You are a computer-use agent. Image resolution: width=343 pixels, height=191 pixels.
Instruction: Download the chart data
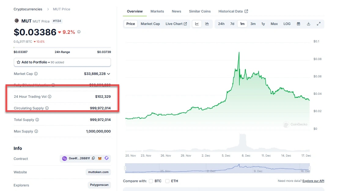click(308, 24)
